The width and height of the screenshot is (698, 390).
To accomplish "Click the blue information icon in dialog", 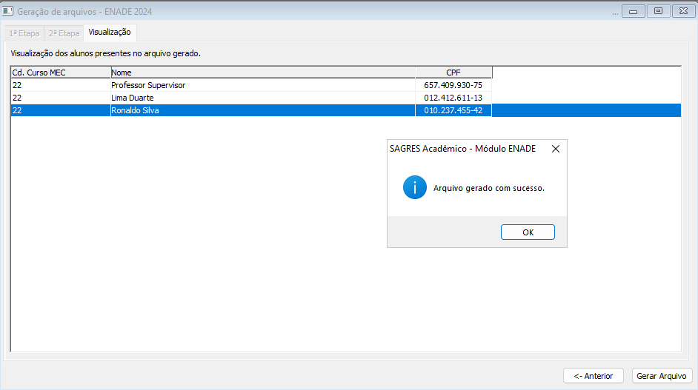I will 414,187.
